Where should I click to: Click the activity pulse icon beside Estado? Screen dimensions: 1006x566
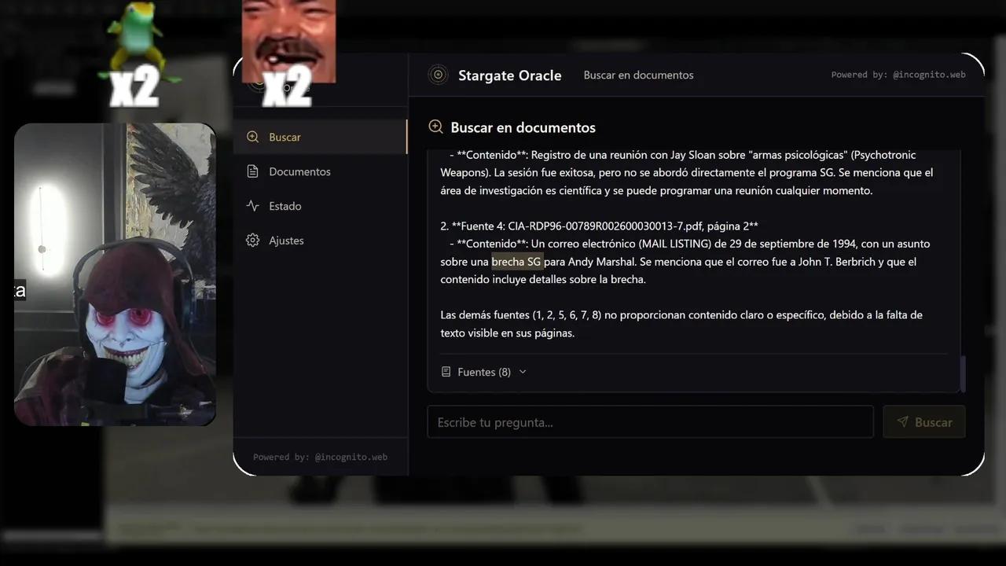252,206
